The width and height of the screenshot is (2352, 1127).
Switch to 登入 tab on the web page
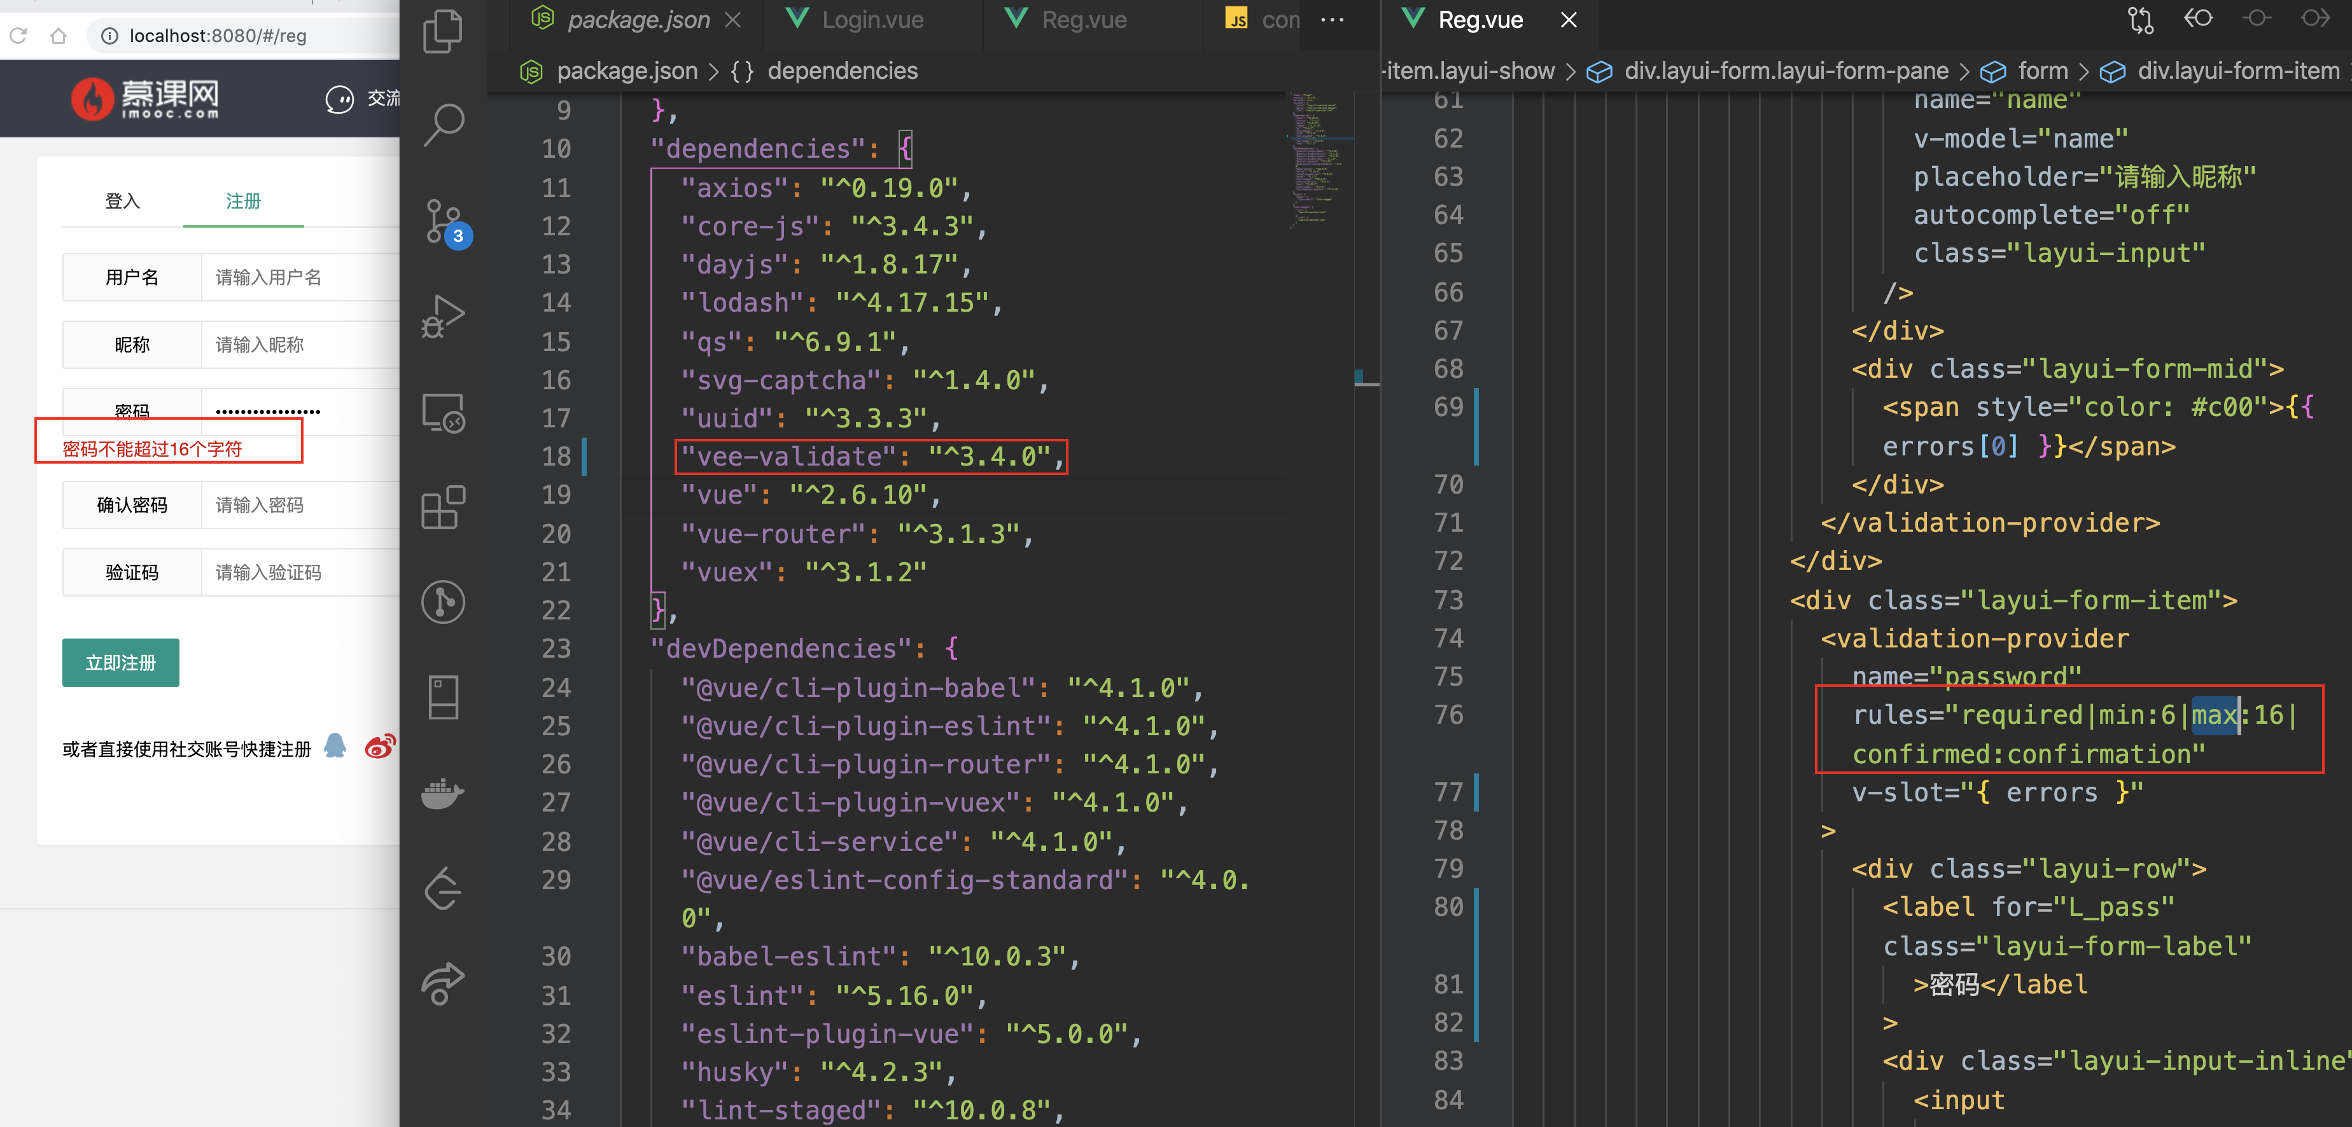pos(122,201)
